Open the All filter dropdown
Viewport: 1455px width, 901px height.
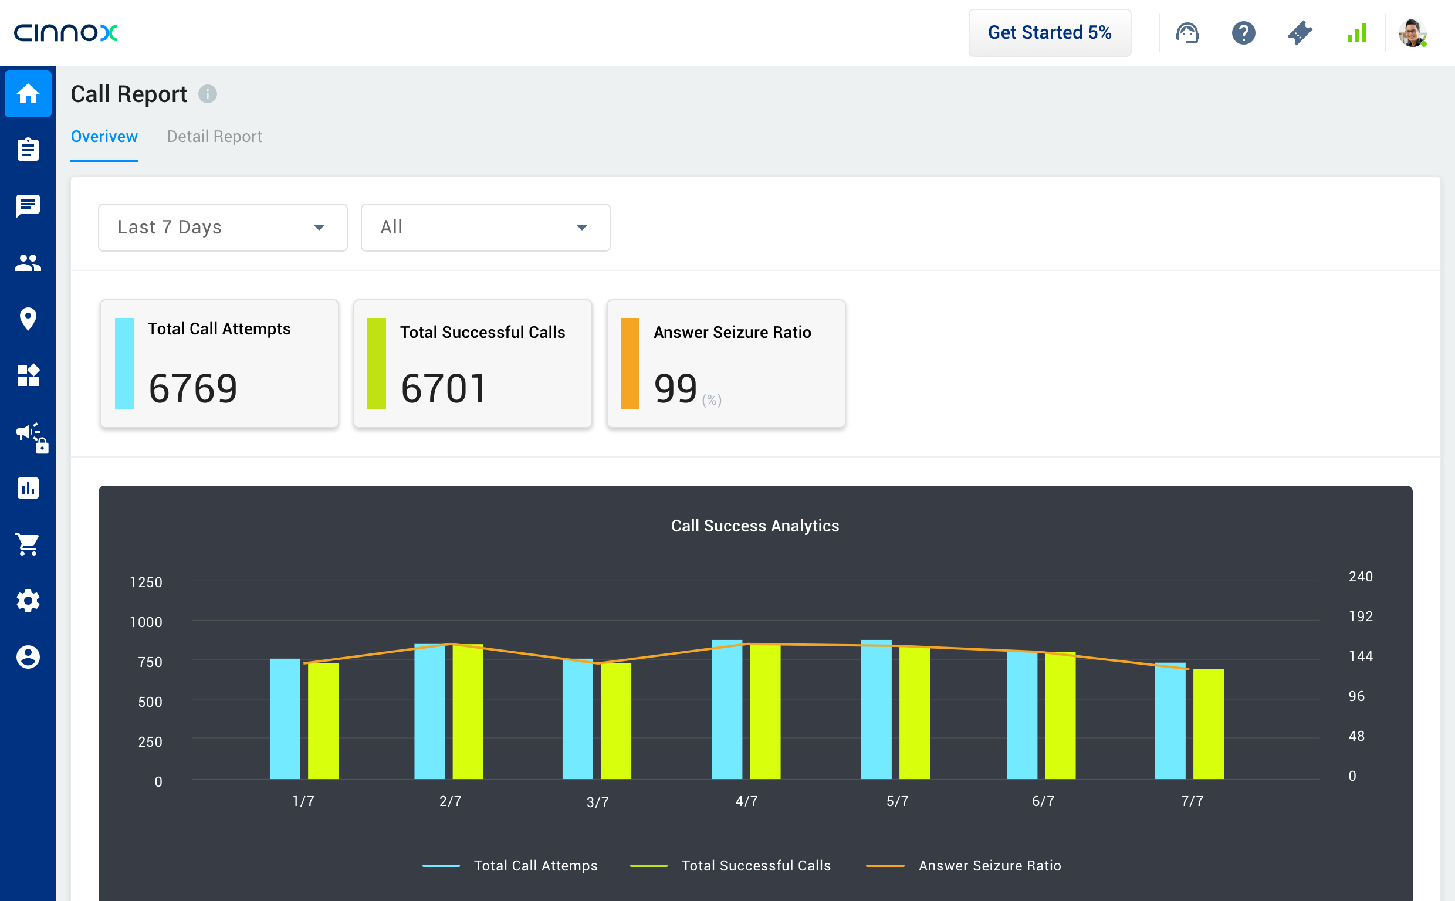tap(485, 227)
